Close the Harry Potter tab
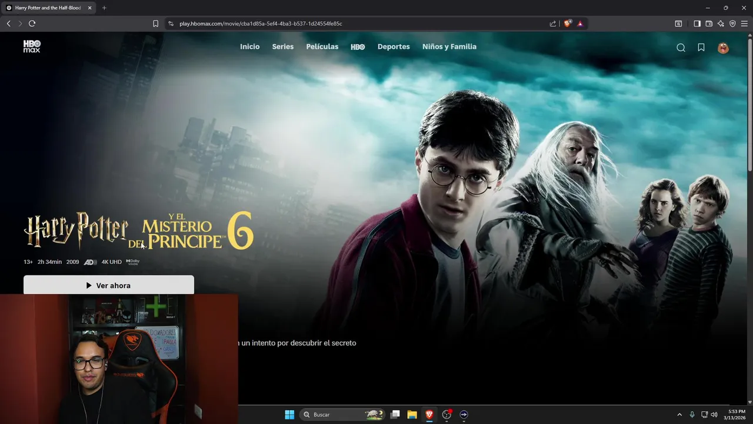This screenshot has height=424, width=753. 89,8
